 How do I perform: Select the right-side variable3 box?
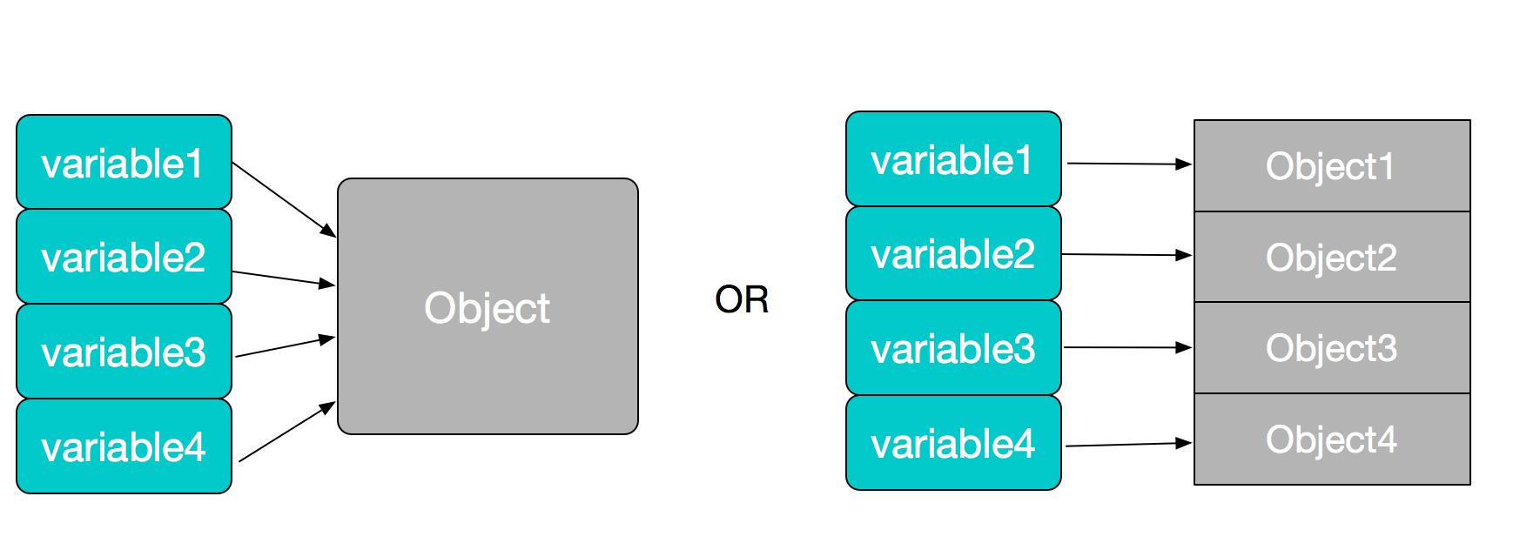(953, 348)
